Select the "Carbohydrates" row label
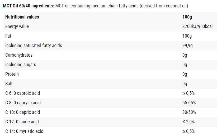Screen dimensions: 217x139 click(x=19, y=55)
